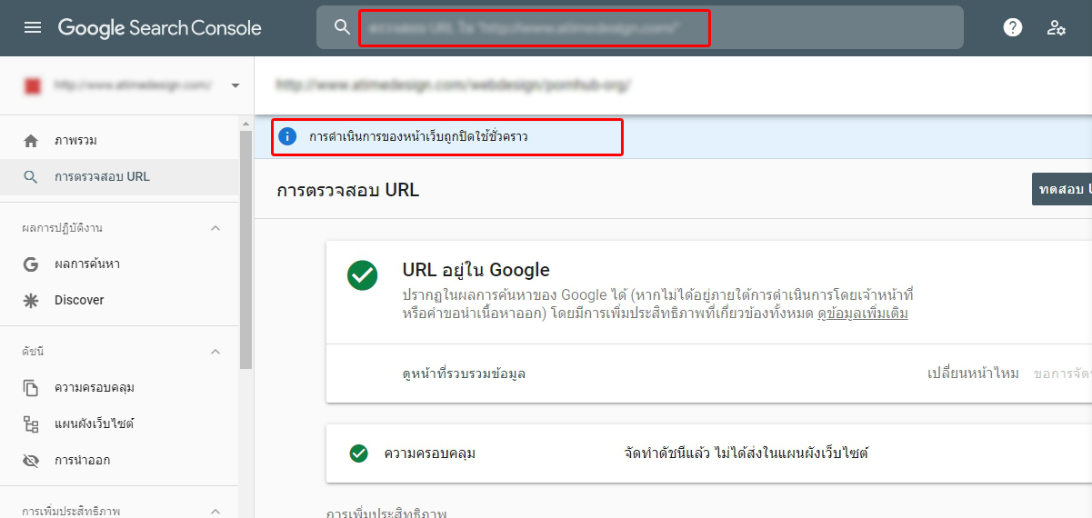Image resolution: width=1092 pixels, height=518 pixels.
Task: Click the Google G icon for ผลการค้นหา
Action: (x=31, y=264)
